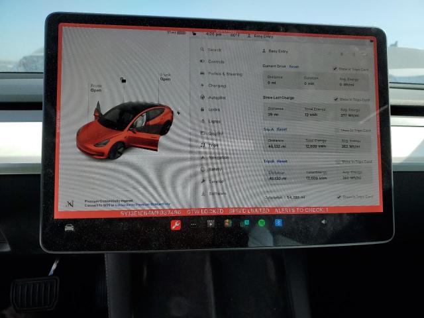Tap Trunk Open label
The width and height of the screenshot is (424, 318).
165,77
